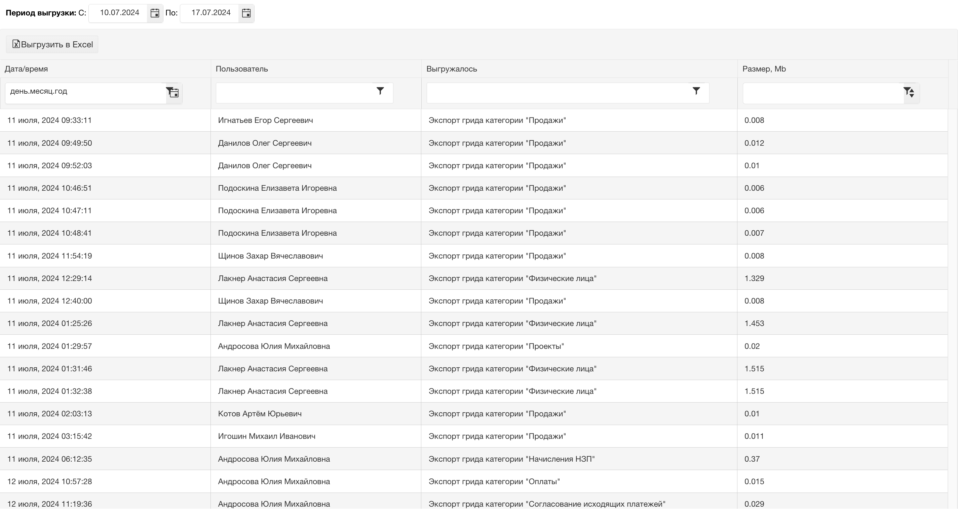Click filter funnel icon in Пользователь column
The image size is (958, 509).
click(x=380, y=91)
